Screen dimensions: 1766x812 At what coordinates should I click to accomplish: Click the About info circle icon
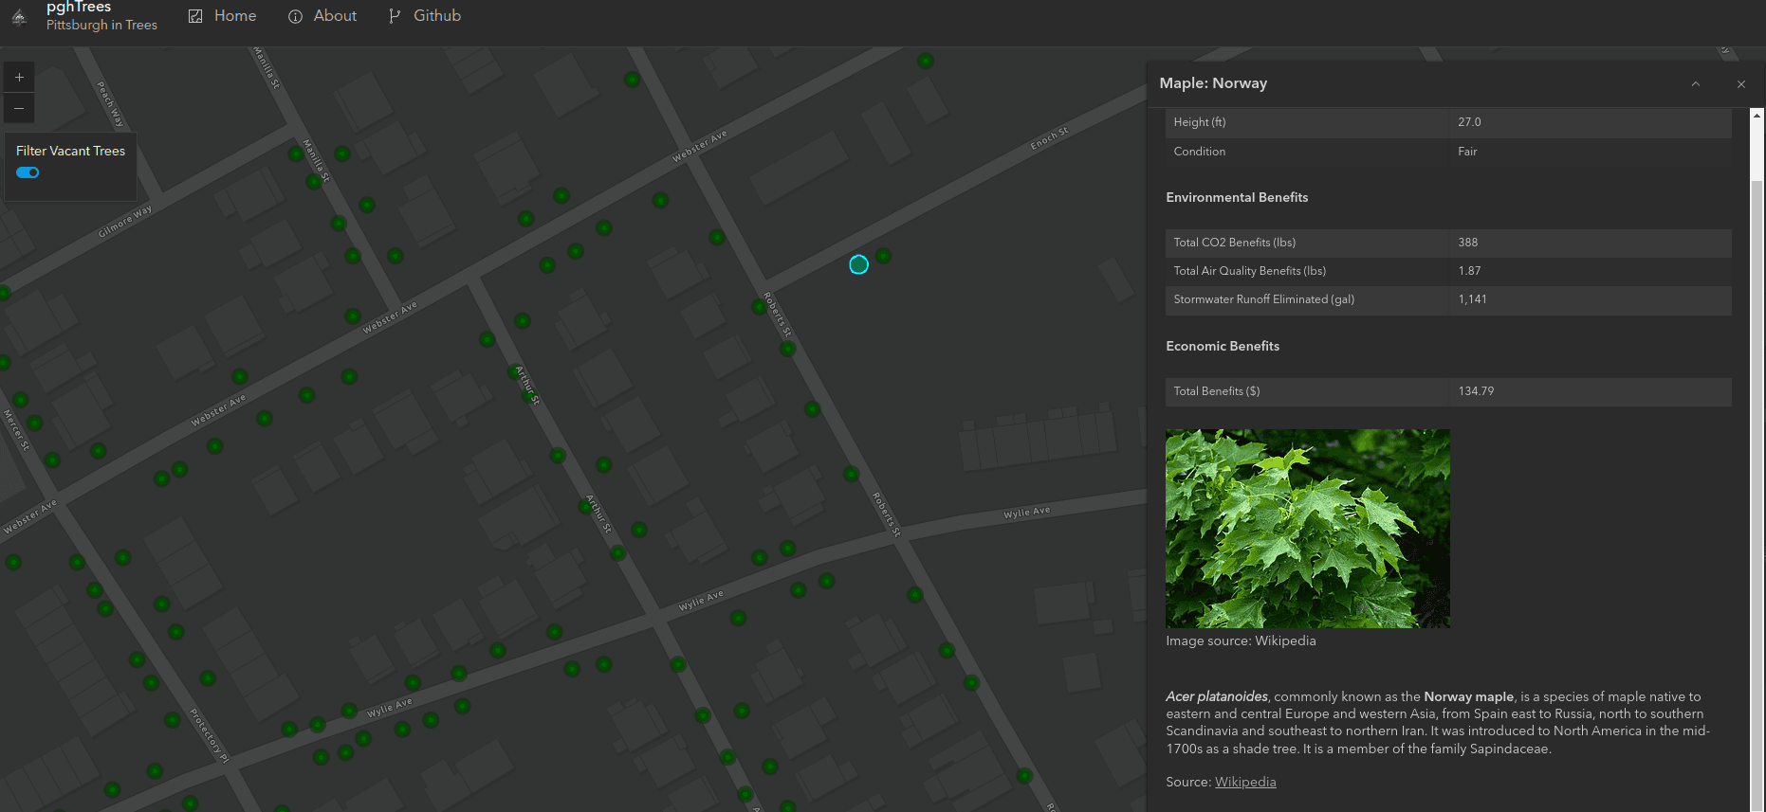[x=295, y=16]
